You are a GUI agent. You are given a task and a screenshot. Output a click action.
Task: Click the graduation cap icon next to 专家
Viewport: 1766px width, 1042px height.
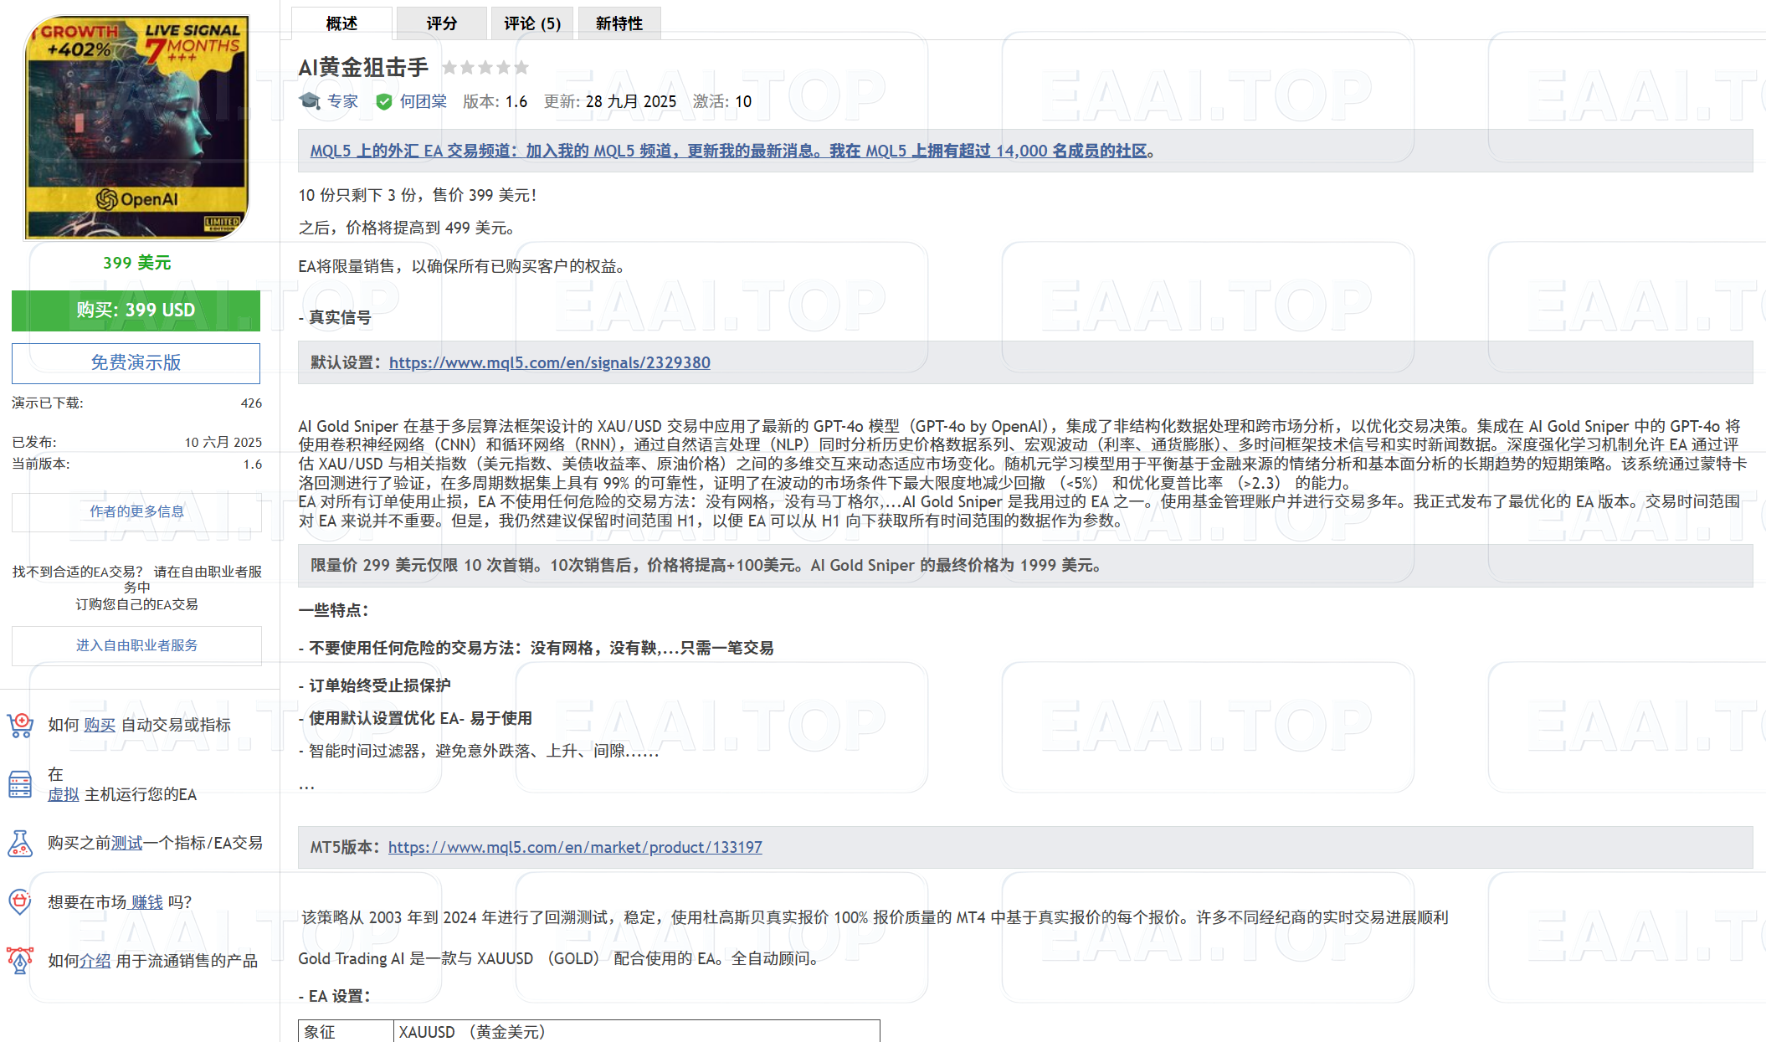310,100
